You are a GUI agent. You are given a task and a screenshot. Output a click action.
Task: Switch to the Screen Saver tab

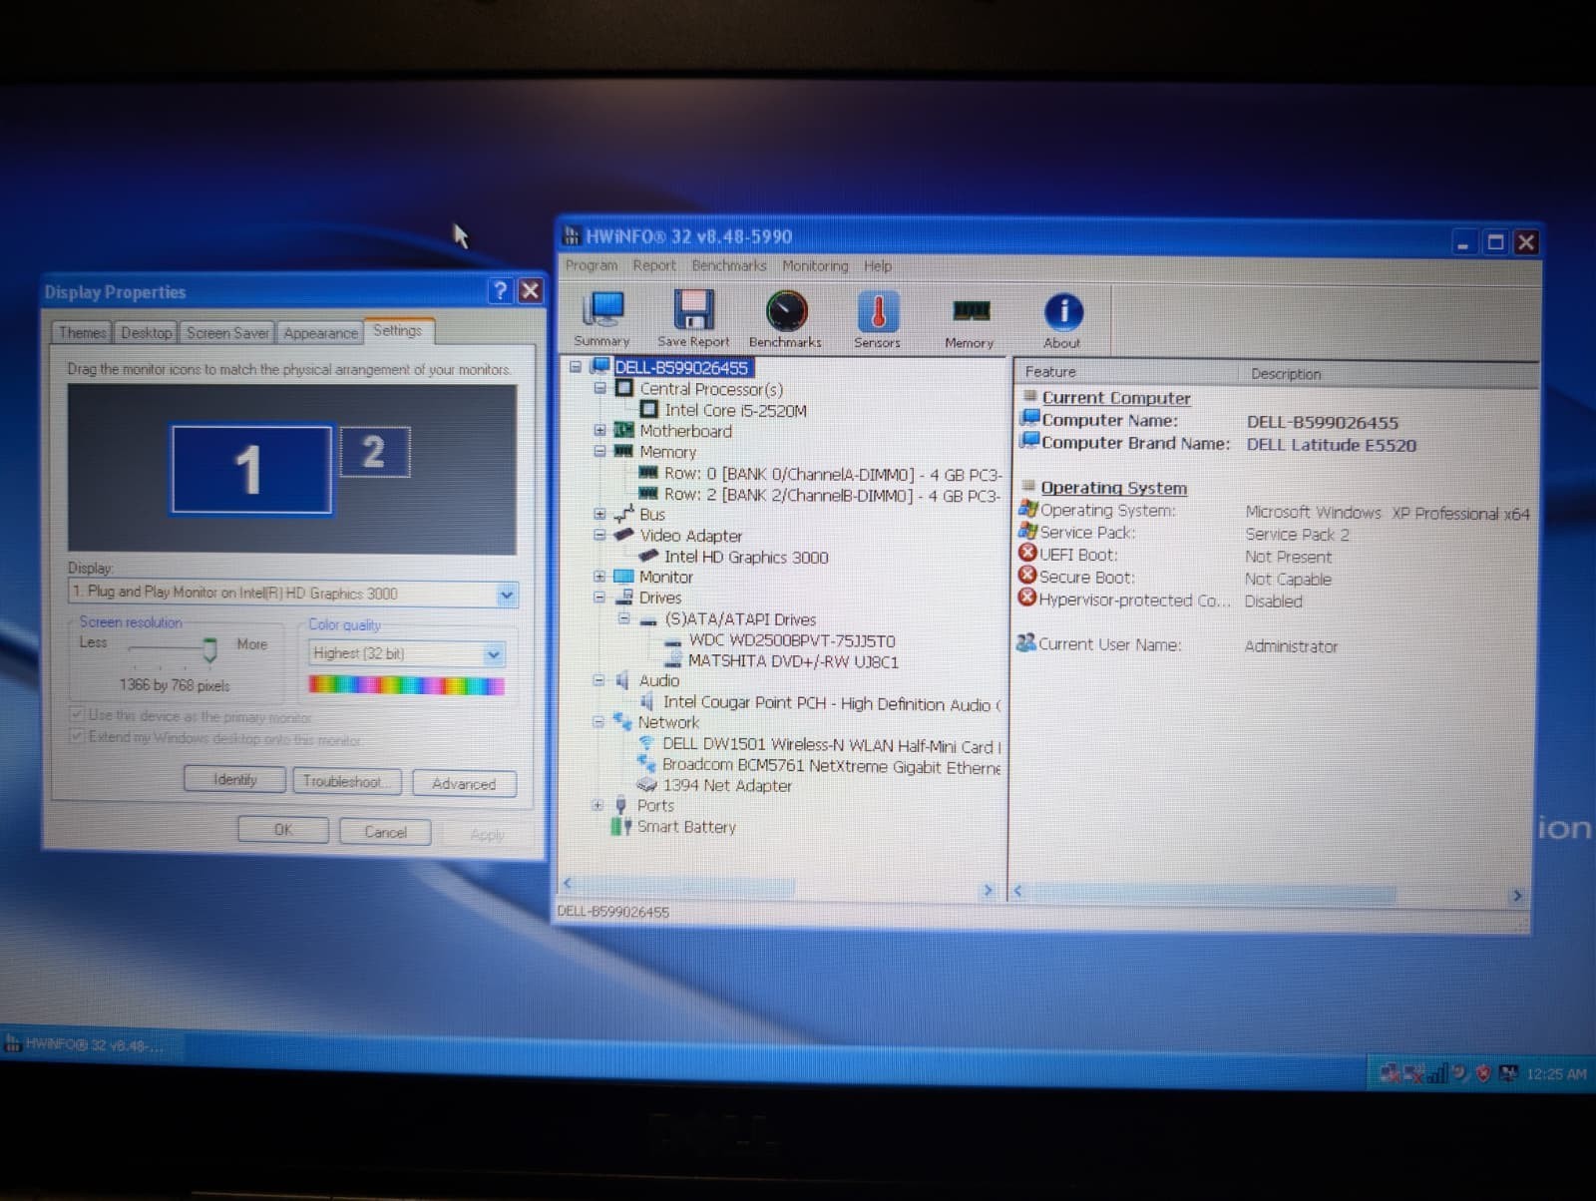(227, 333)
